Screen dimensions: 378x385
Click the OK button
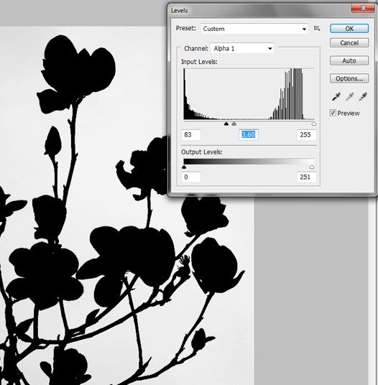[x=349, y=29]
